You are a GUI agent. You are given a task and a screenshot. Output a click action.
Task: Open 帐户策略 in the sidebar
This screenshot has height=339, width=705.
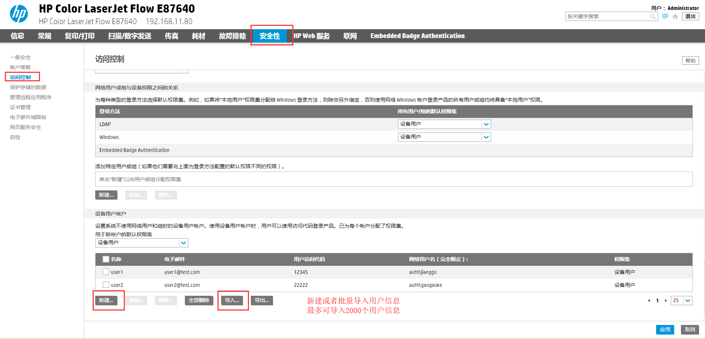tap(20, 67)
